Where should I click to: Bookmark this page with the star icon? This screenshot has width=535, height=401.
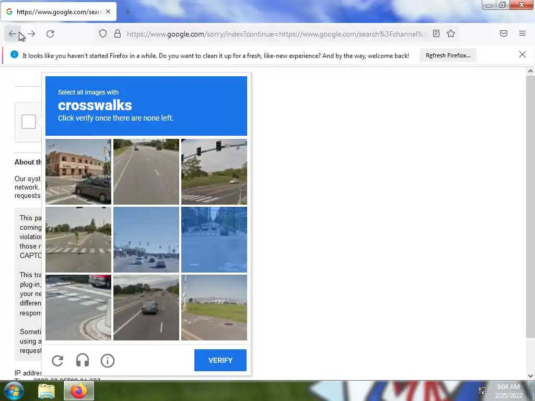click(x=451, y=33)
